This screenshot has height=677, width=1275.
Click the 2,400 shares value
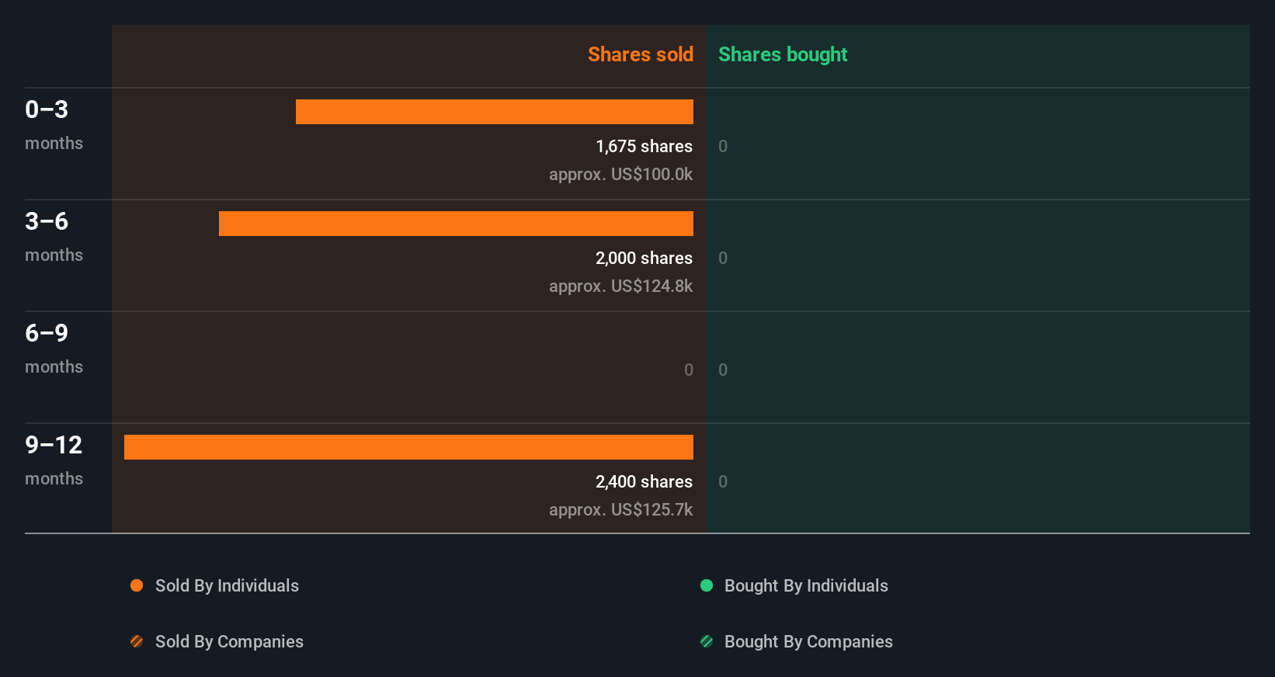[x=644, y=481]
